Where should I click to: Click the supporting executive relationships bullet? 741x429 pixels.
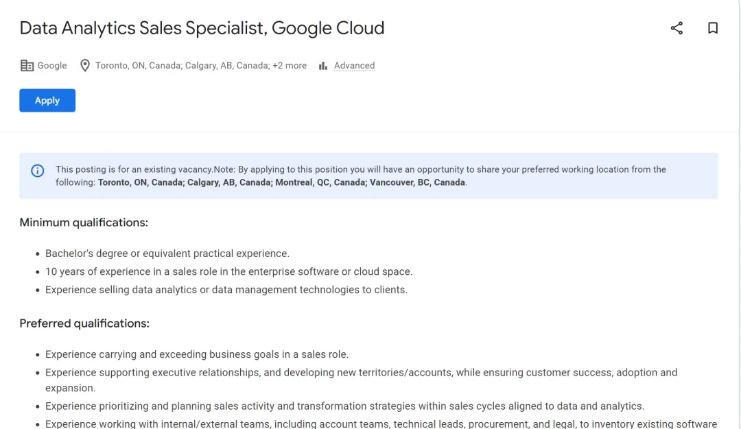[361, 373]
